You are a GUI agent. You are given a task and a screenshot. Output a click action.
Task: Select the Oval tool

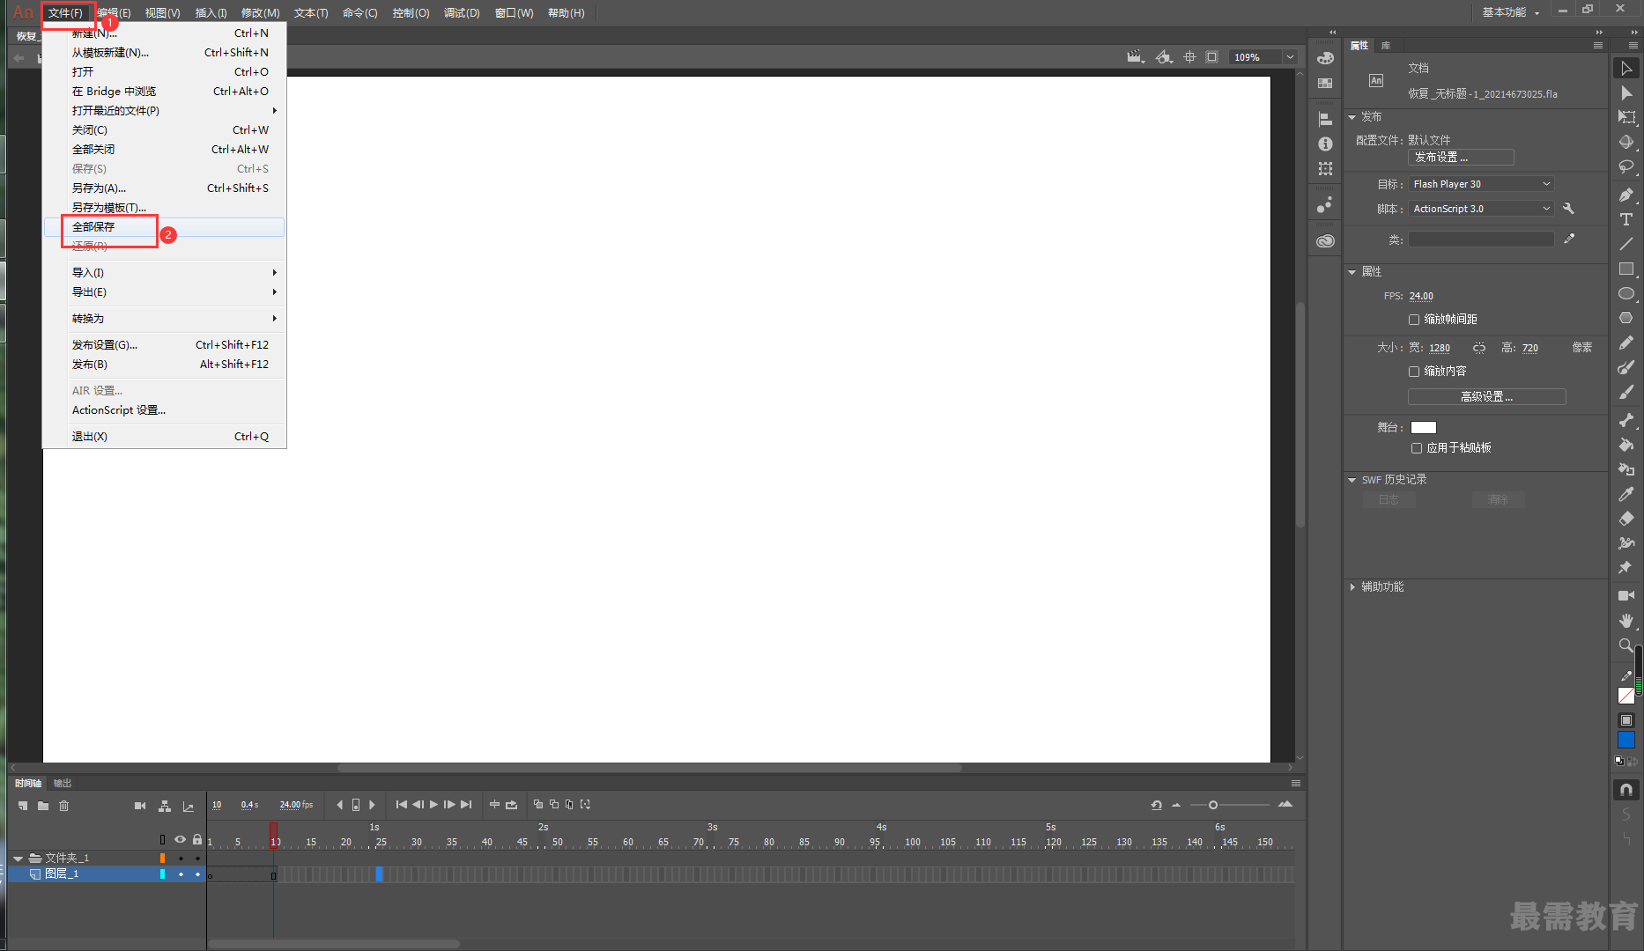[1626, 293]
